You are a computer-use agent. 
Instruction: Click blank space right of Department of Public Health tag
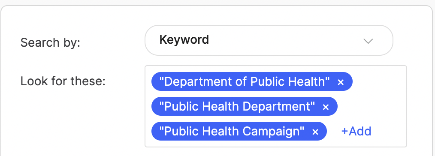pyautogui.click(x=379, y=81)
